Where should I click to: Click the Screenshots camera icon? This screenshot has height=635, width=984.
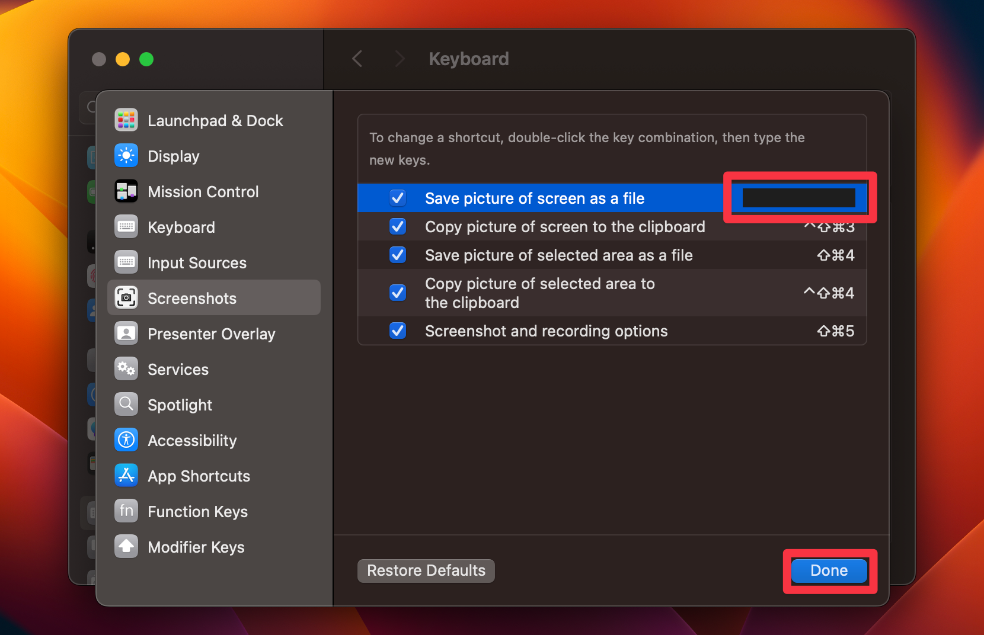click(126, 297)
